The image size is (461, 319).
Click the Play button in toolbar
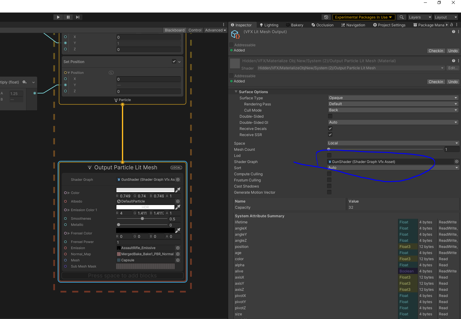click(x=58, y=17)
